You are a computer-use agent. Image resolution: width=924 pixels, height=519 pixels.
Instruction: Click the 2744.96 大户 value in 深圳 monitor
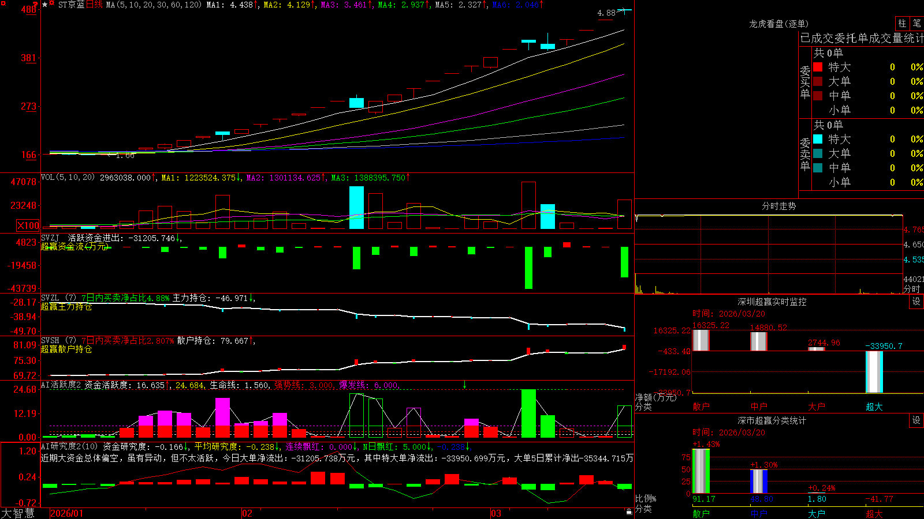pos(824,343)
